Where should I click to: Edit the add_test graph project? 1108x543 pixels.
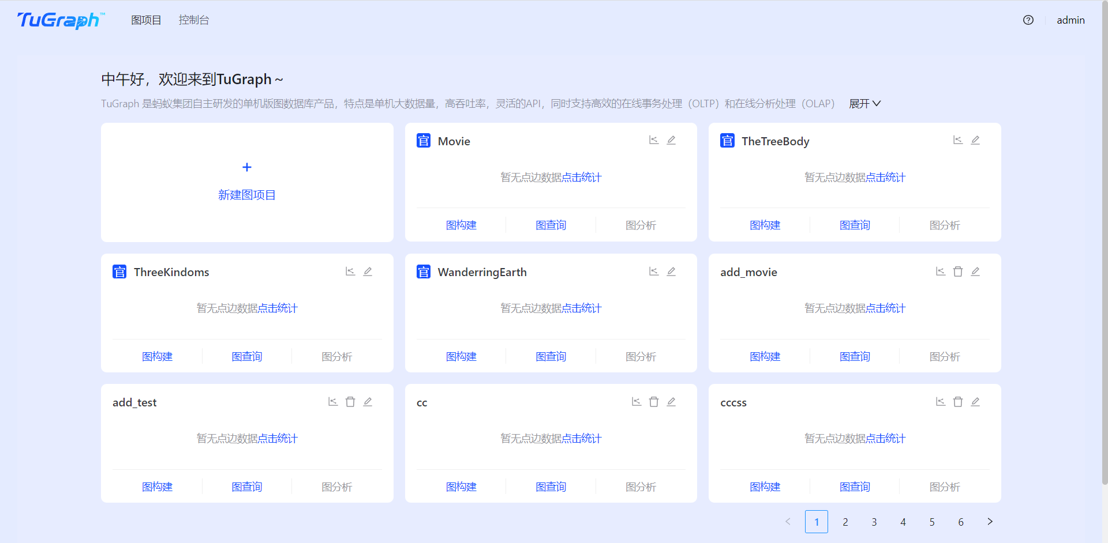[368, 402]
